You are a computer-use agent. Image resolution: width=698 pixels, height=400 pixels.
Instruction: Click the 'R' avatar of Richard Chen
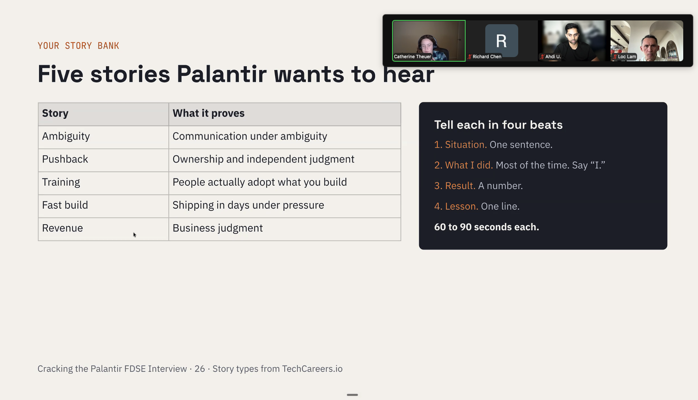502,40
